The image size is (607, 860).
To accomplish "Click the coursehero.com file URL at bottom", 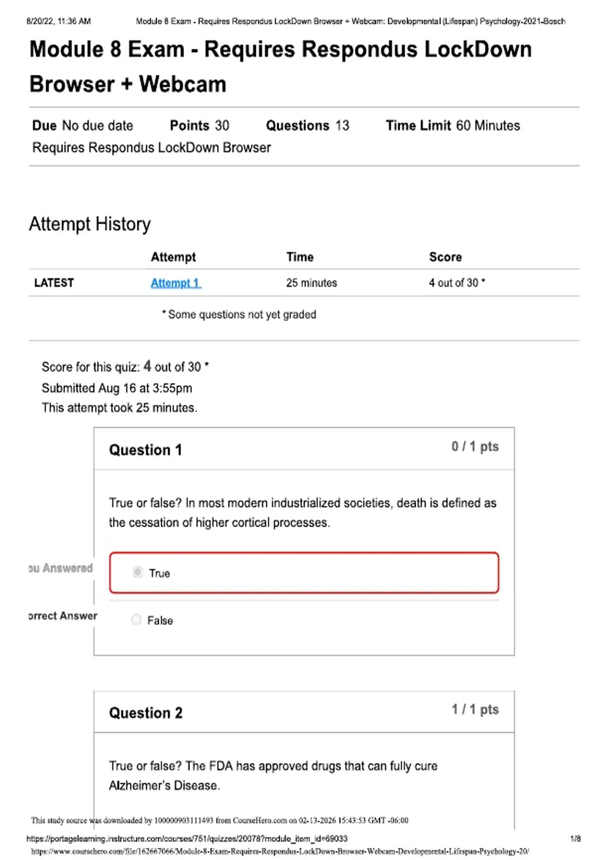I will pyautogui.click(x=280, y=851).
